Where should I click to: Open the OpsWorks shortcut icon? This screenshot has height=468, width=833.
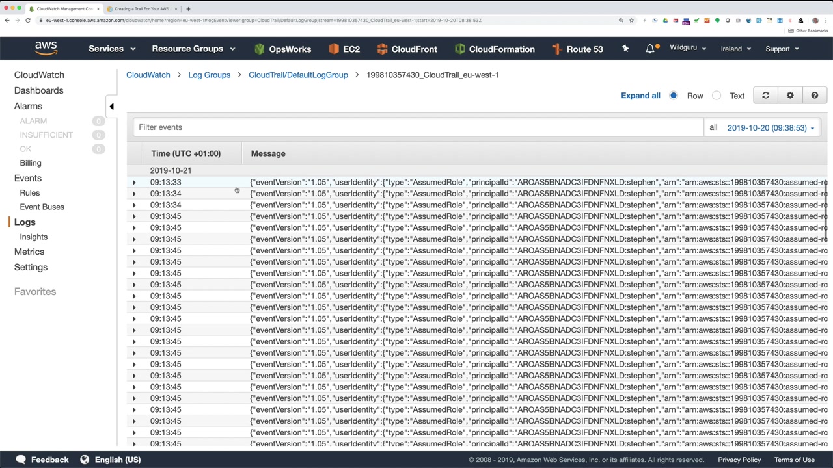[260, 49]
